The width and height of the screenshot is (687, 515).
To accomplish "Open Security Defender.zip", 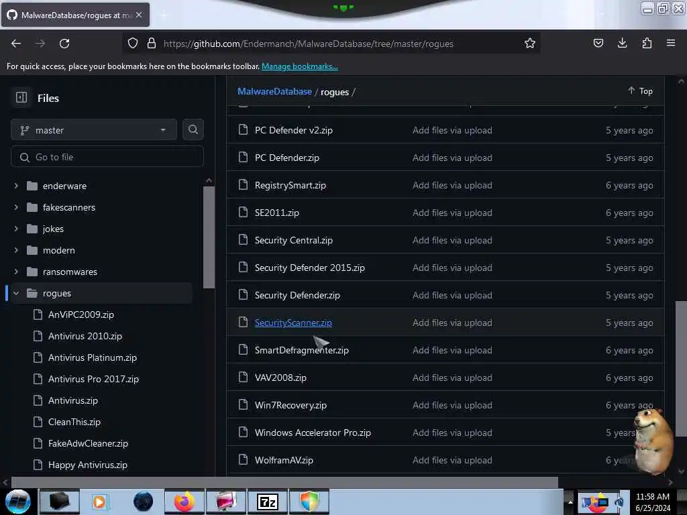I will (x=297, y=295).
